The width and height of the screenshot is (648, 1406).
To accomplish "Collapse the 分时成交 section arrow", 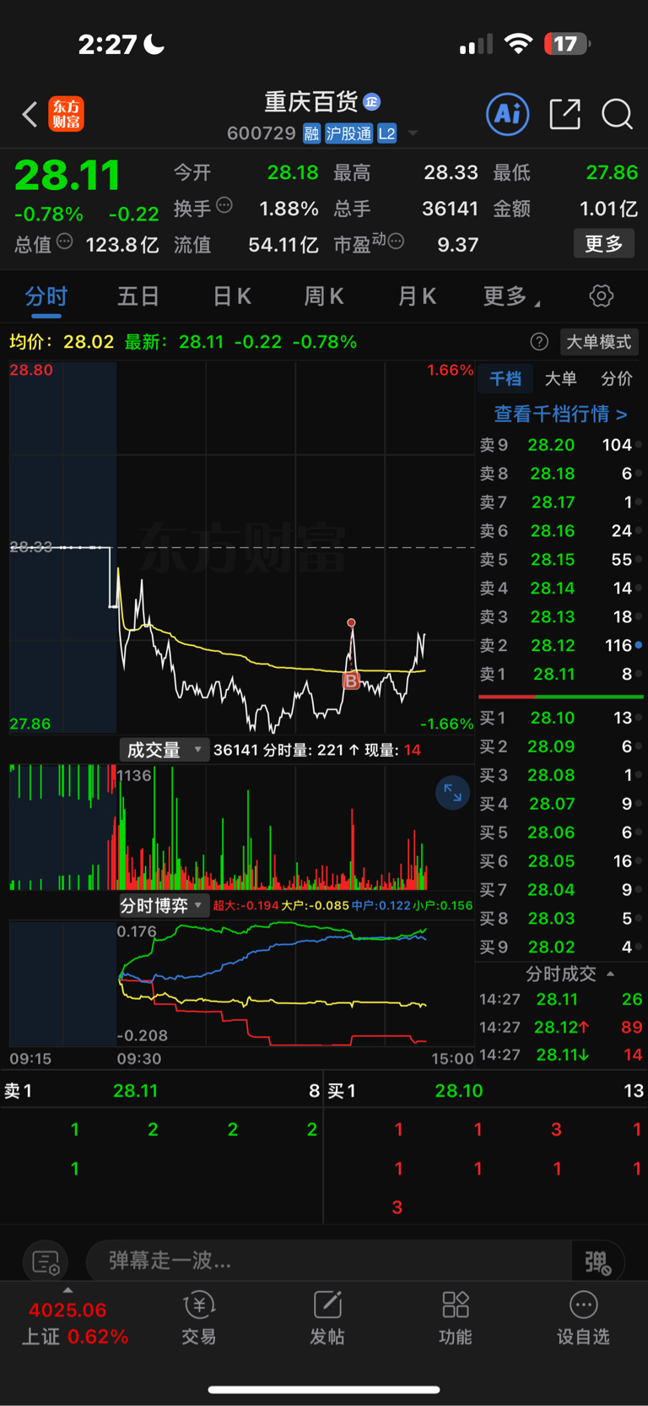I will click(610, 974).
